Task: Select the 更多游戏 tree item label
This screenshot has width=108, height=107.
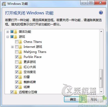Action: pos(30,62)
